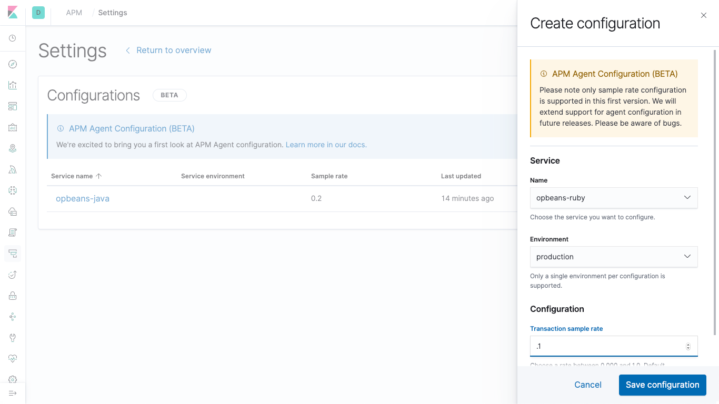Open the Learn more in our docs link

[325, 144]
